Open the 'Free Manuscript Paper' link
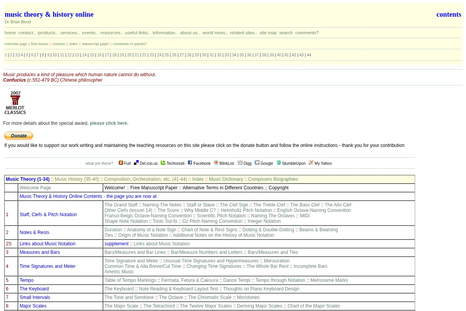The image size is (466, 311). [154, 188]
